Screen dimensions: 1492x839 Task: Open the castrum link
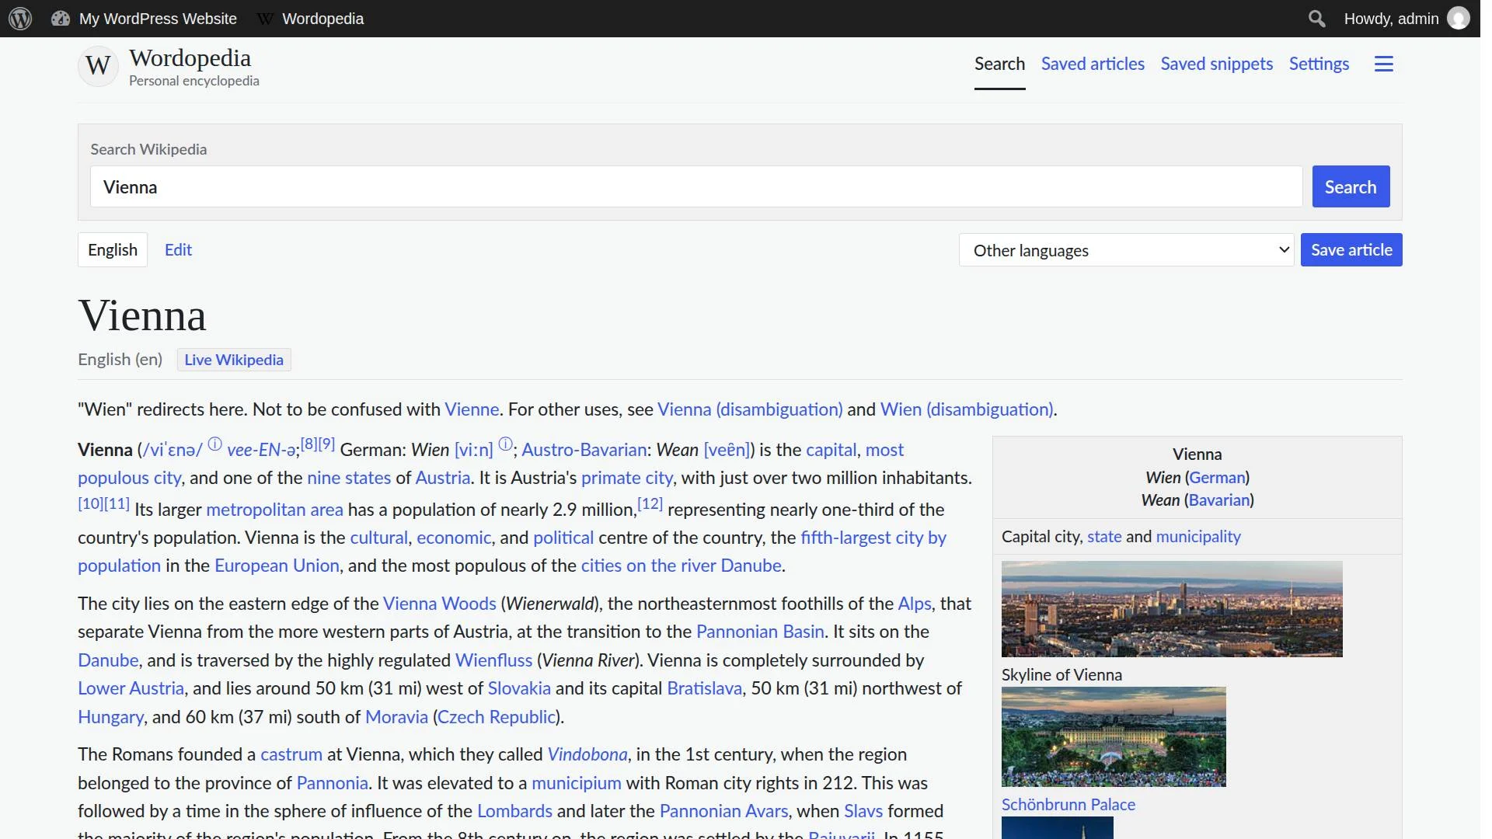click(x=291, y=754)
